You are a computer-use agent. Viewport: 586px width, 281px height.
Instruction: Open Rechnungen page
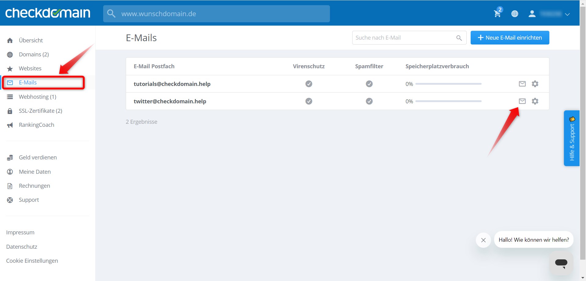[34, 186]
